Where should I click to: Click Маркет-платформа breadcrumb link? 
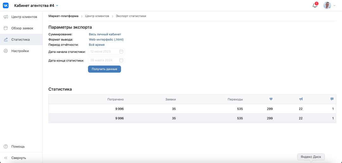click(x=63, y=16)
